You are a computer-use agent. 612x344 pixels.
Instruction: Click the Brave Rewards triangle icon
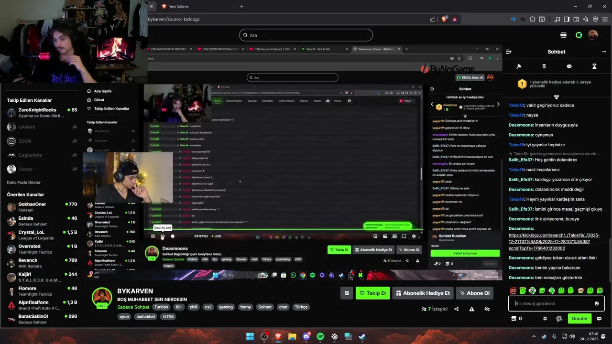pos(455,19)
